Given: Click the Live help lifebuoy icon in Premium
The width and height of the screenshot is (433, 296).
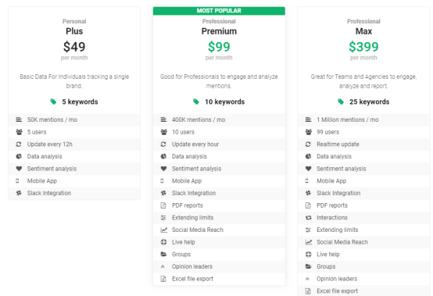Looking at the screenshot, I should (x=164, y=242).
